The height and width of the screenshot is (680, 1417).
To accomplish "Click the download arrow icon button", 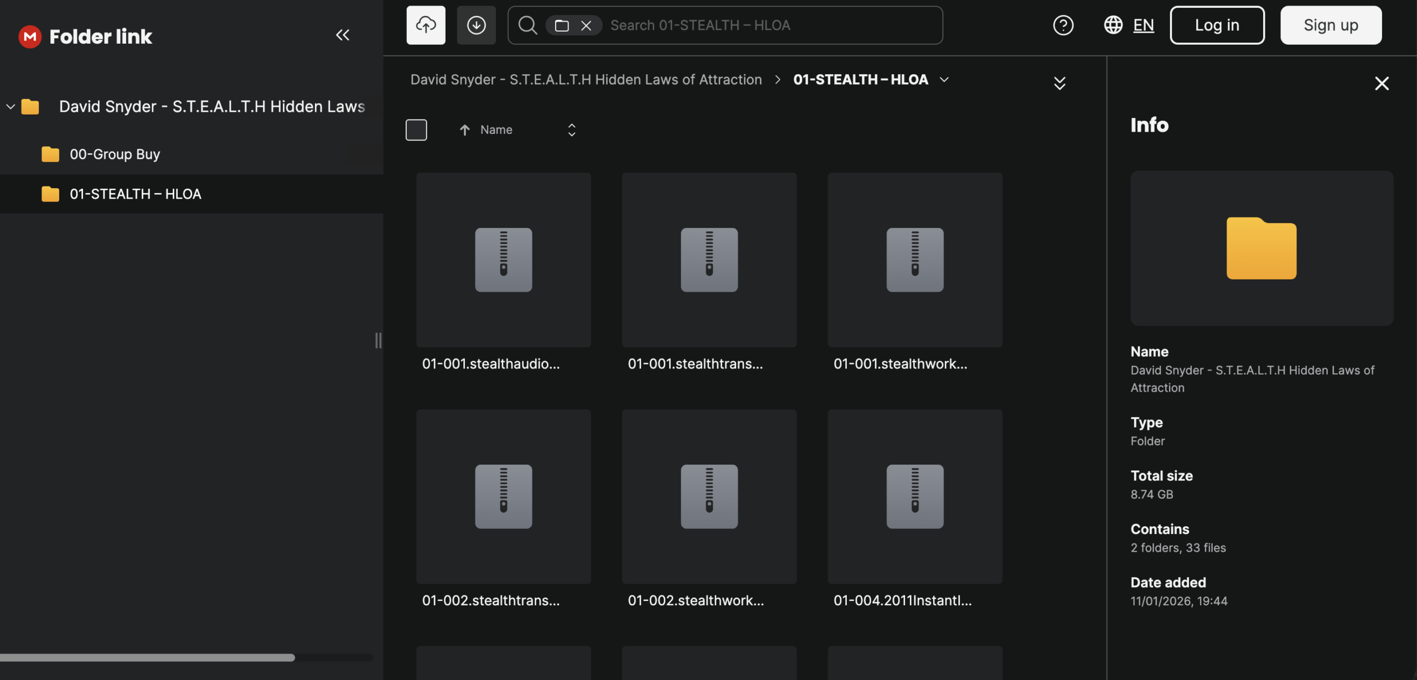I will [476, 25].
